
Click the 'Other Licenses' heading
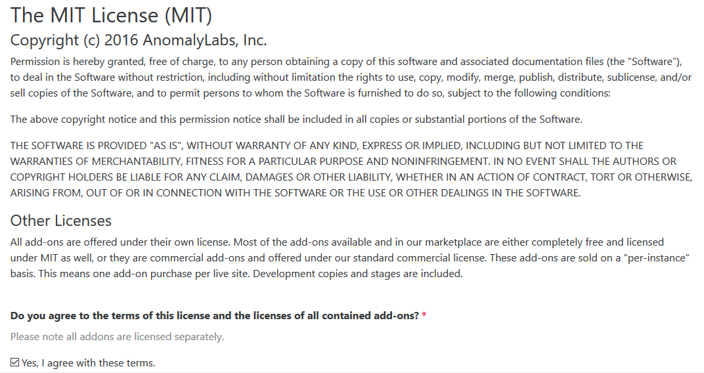pyautogui.click(x=61, y=221)
